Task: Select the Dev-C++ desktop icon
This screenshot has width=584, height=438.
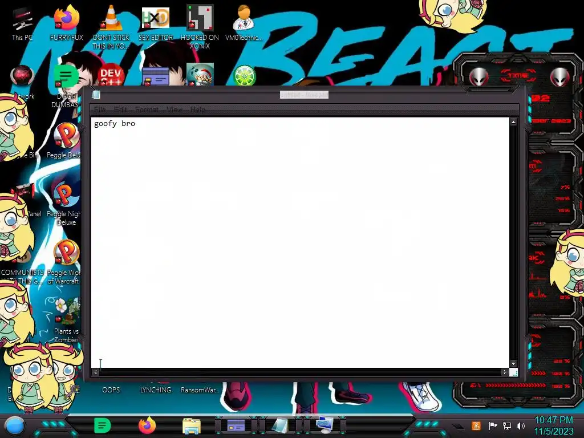Action: [111, 76]
